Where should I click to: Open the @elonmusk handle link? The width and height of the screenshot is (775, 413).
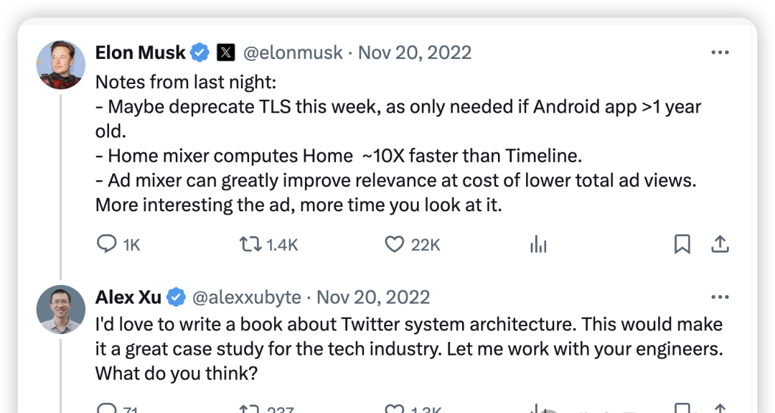pyautogui.click(x=293, y=52)
